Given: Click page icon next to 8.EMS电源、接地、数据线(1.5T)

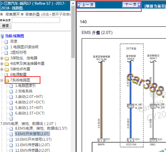Looking at the screenshot, I should (11, 129).
